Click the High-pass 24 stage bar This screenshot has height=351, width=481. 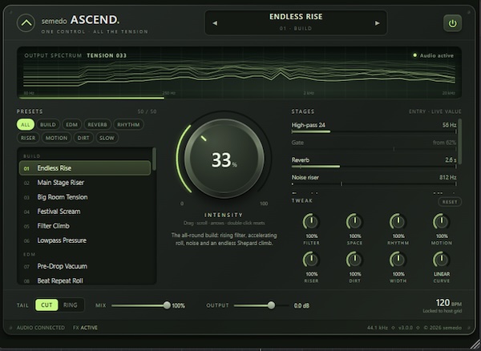(374, 131)
